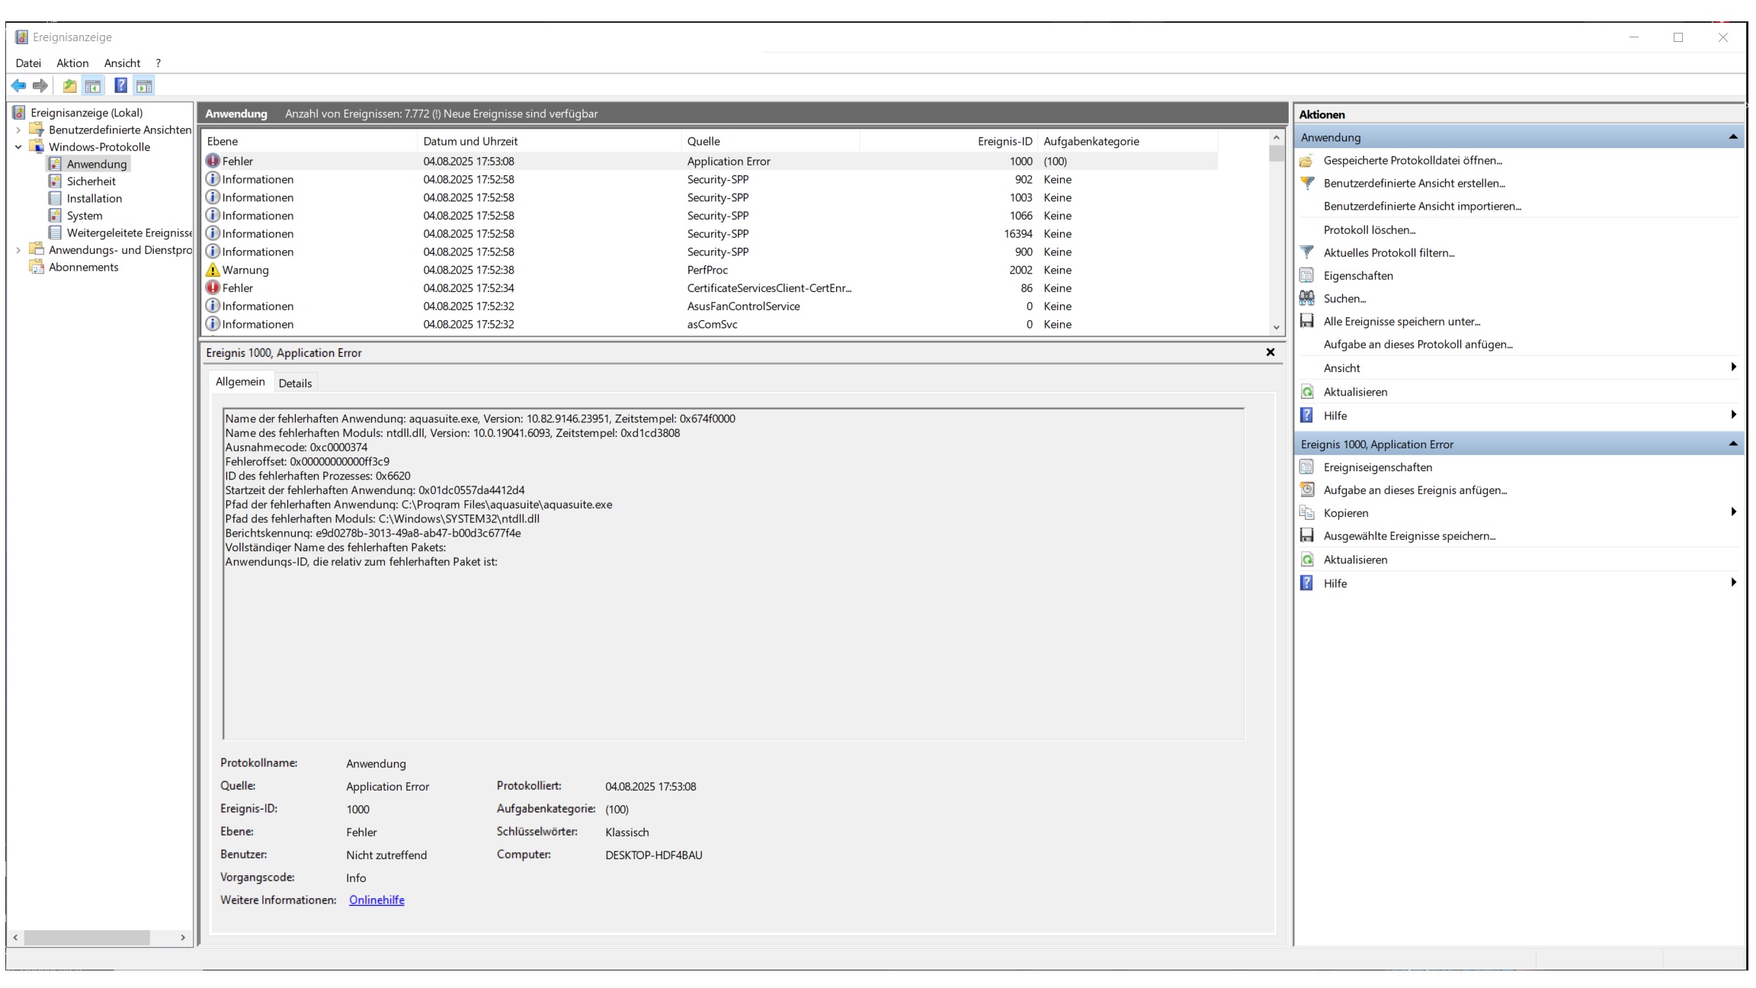1756x988 pixels.
Task: Open the Hilfe submenu arrow under Ereignis 1000
Action: point(1734,582)
